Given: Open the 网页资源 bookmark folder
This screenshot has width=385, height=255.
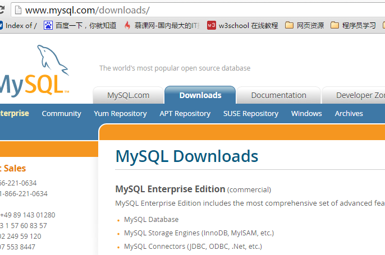Looking at the screenshot, I should pos(304,25).
